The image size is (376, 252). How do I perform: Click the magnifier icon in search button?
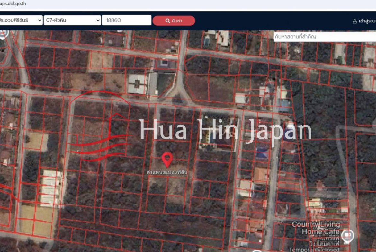(x=167, y=21)
